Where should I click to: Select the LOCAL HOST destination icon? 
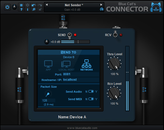click(x=66, y=66)
